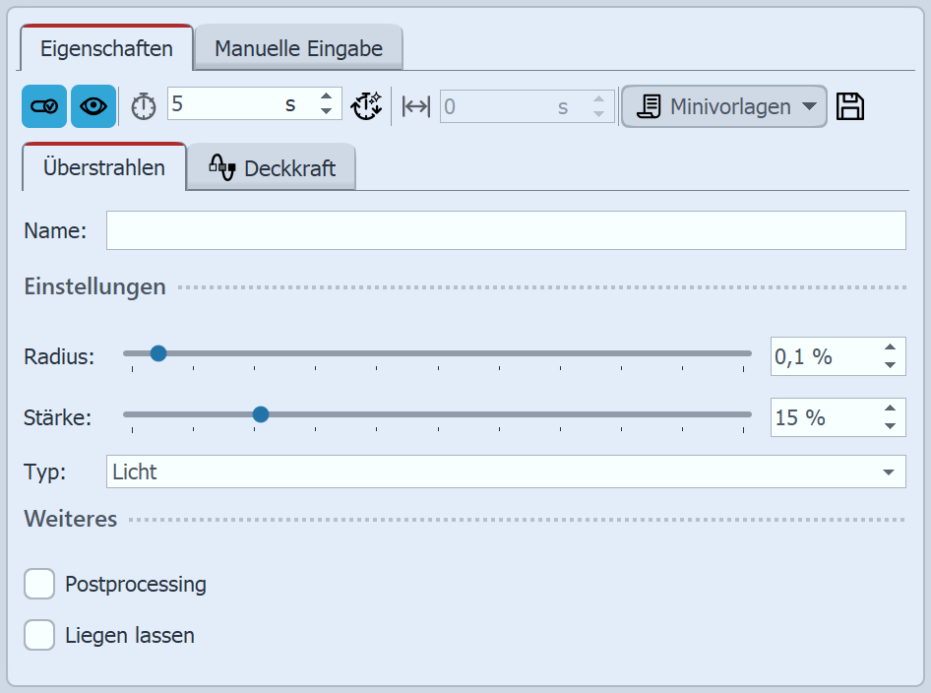Click the Einstellungen section header
The height and width of the screenshot is (693, 931).
click(94, 286)
